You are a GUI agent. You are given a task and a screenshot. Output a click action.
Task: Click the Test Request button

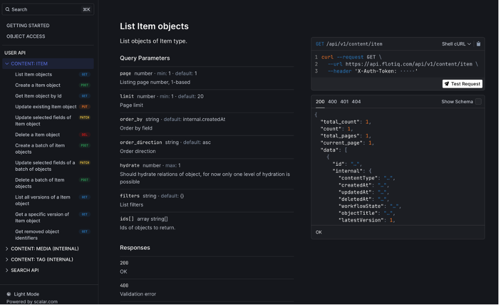click(462, 84)
